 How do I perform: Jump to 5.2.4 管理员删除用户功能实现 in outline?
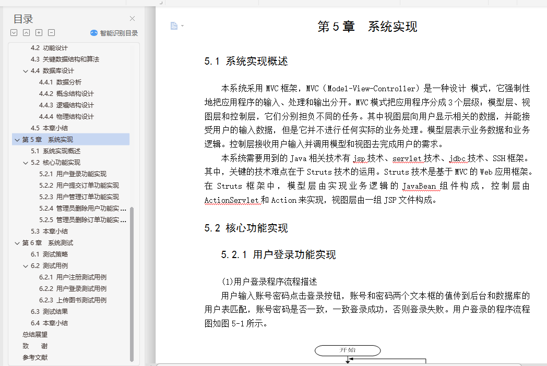point(82,209)
